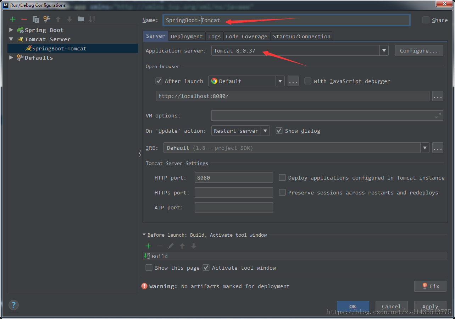Click the OK button
Screen dimensions: 455x319
click(353, 307)
